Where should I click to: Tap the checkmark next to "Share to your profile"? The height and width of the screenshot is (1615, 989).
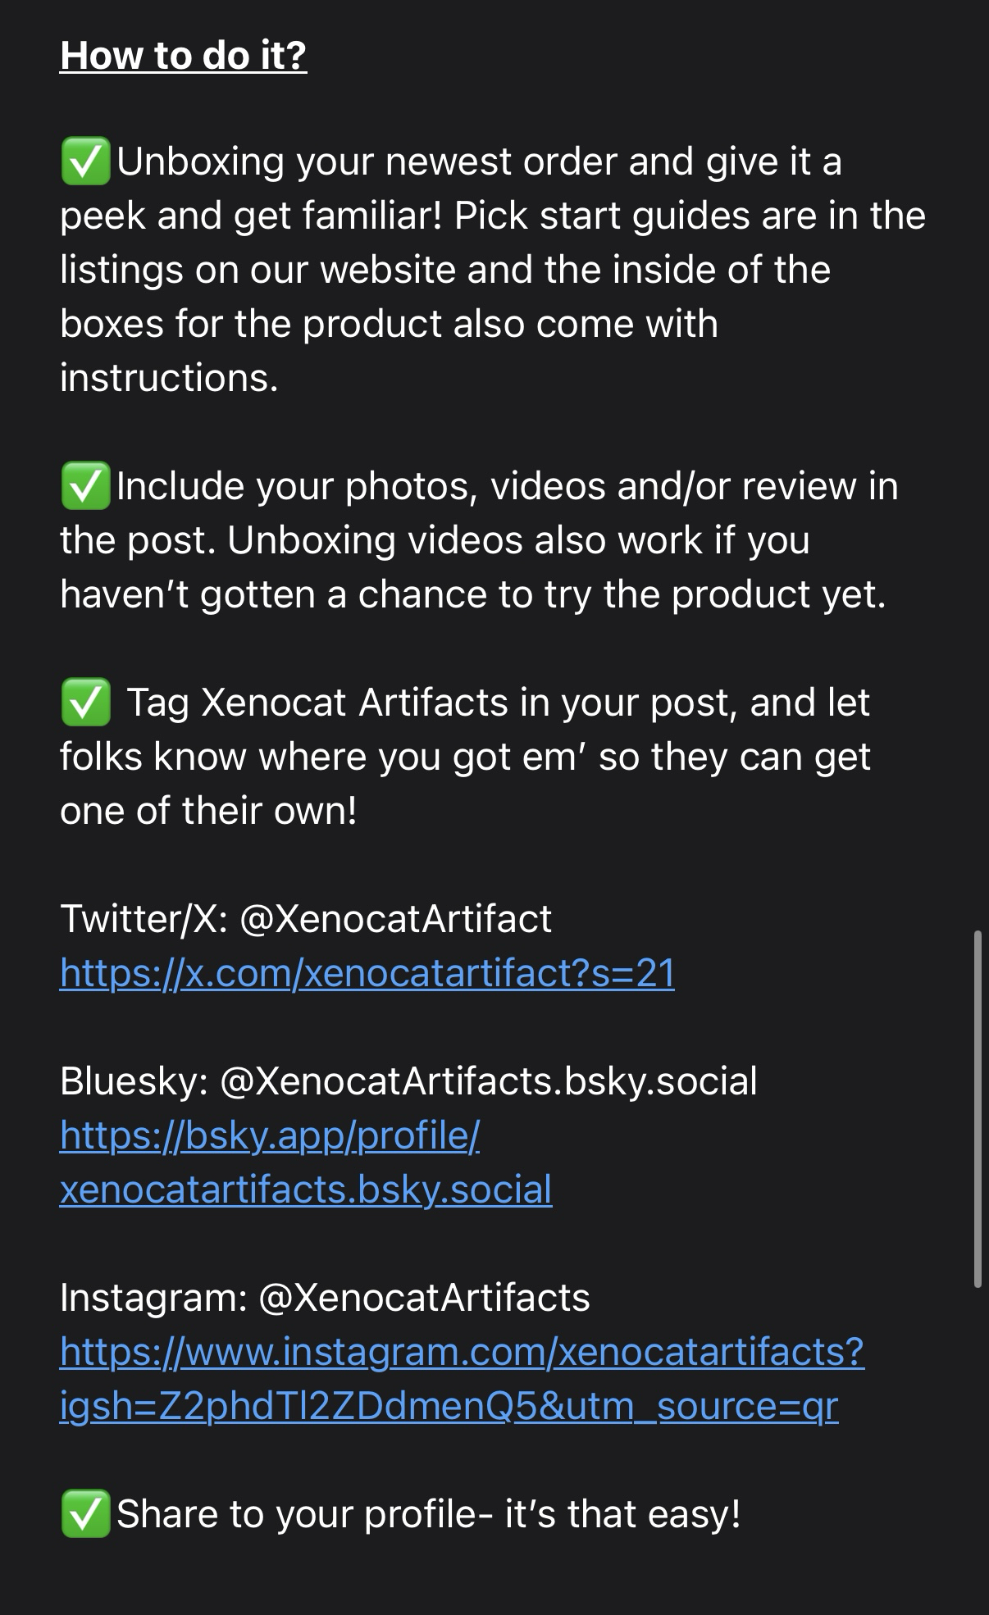85,1513
